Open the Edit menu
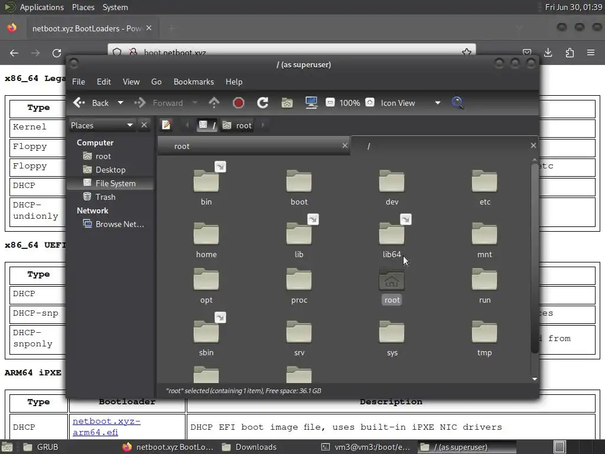The height and width of the screenshot is (454, 605). pos(104,82)
